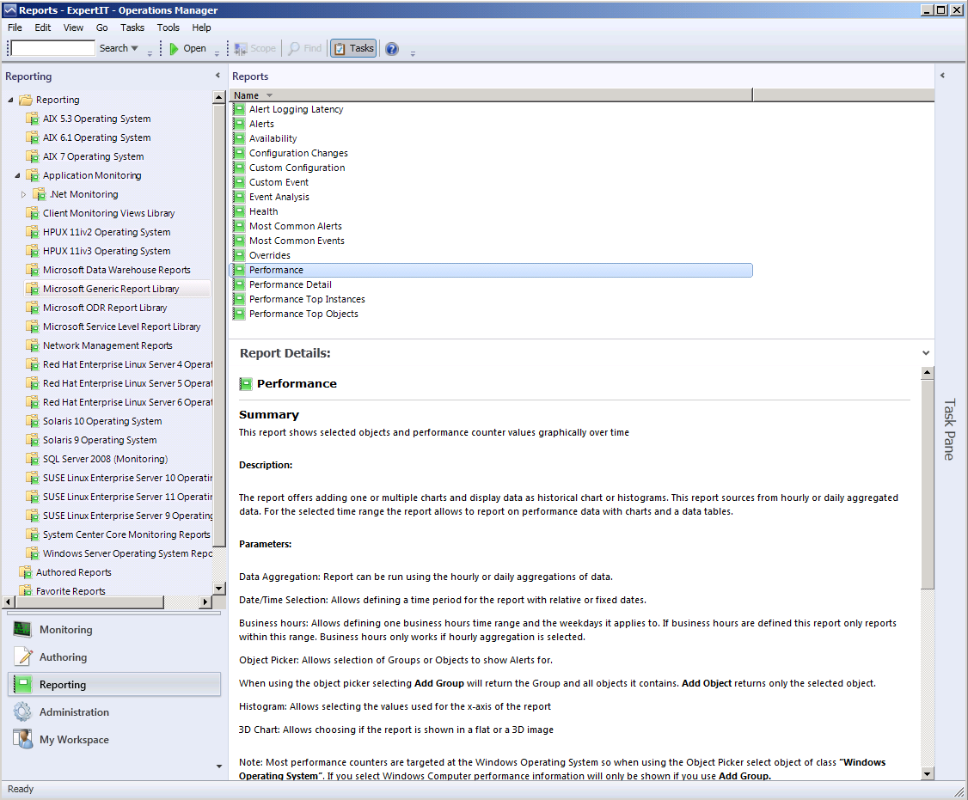The image size is (968, 800).
Task: Open the Search dropdown arrow
Action: click(134, 49)
